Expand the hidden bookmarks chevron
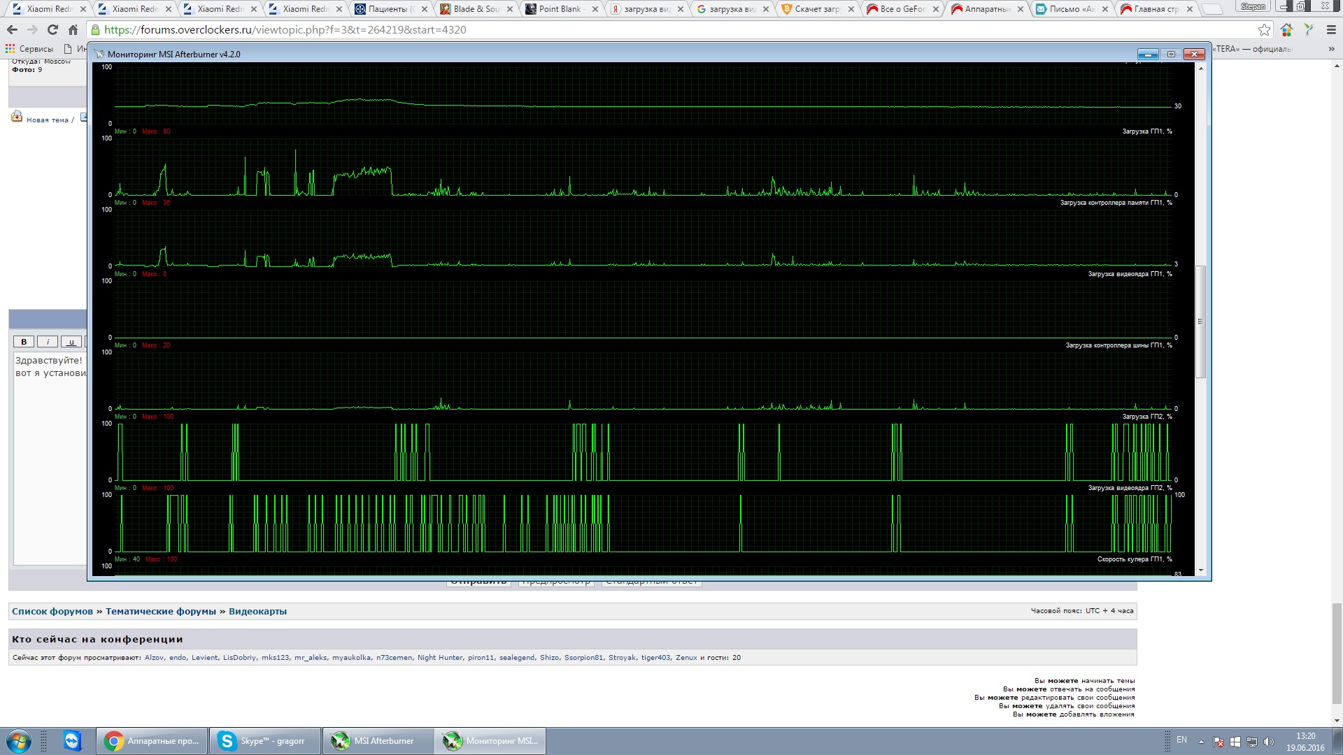The width and height of the screenshot is (1343, 755). 1331,49
